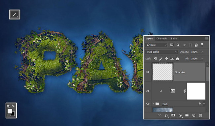Filter layers by shape layers
Screen dimensions: 215x126
pos(190,45)
